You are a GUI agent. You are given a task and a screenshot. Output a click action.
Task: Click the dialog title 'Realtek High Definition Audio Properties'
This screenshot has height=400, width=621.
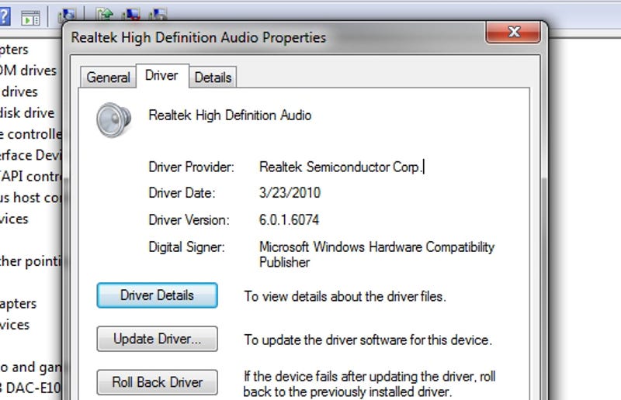tap(199, 37)
